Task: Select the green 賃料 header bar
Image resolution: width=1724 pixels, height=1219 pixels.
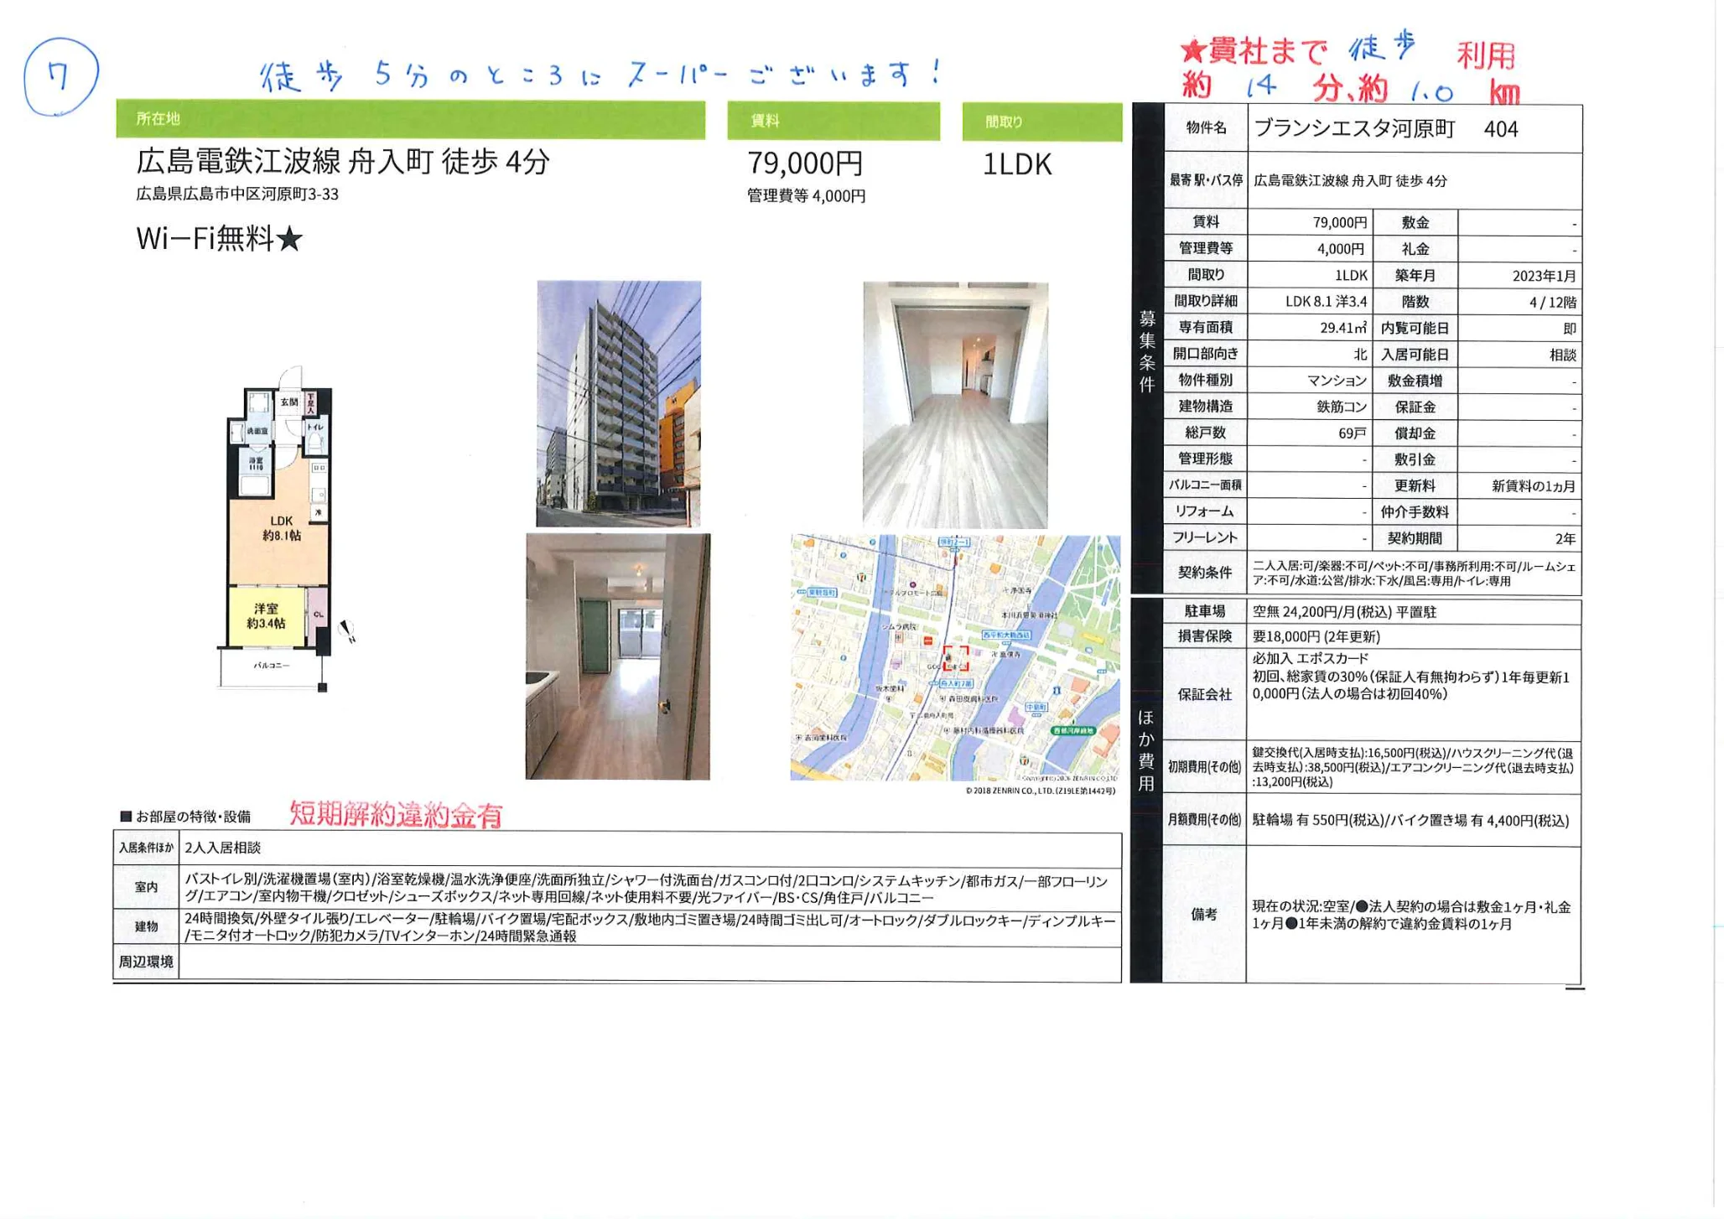Action: click(x=833, y=122)
